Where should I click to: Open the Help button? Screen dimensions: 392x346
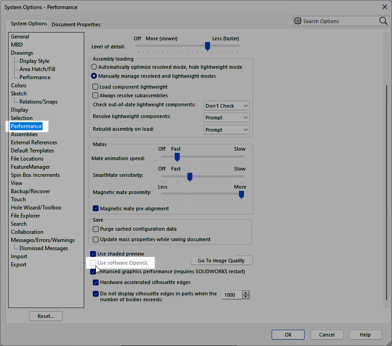click(365, 335)
